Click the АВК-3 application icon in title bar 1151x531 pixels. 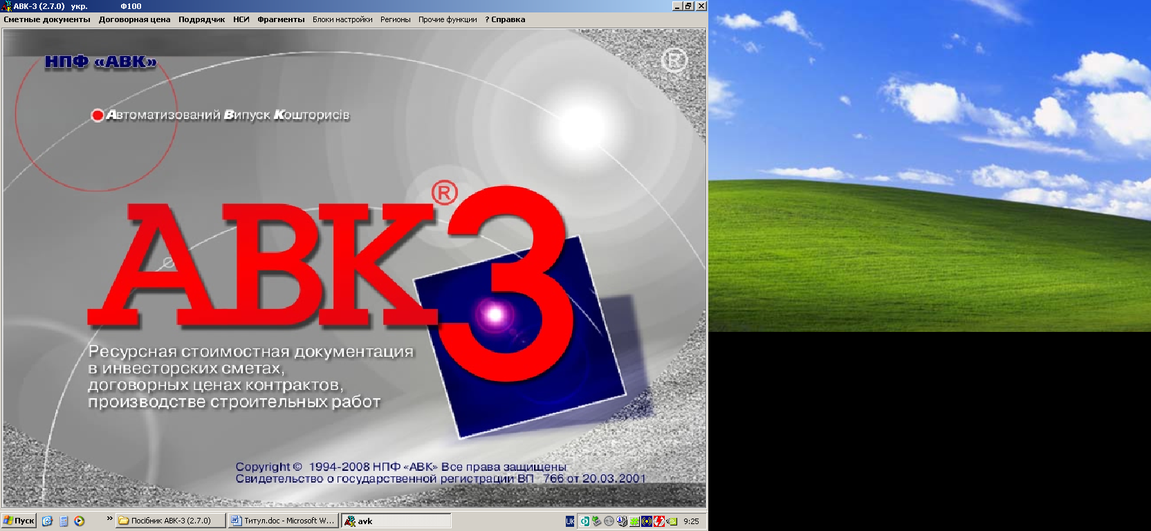tap(6, 6)
